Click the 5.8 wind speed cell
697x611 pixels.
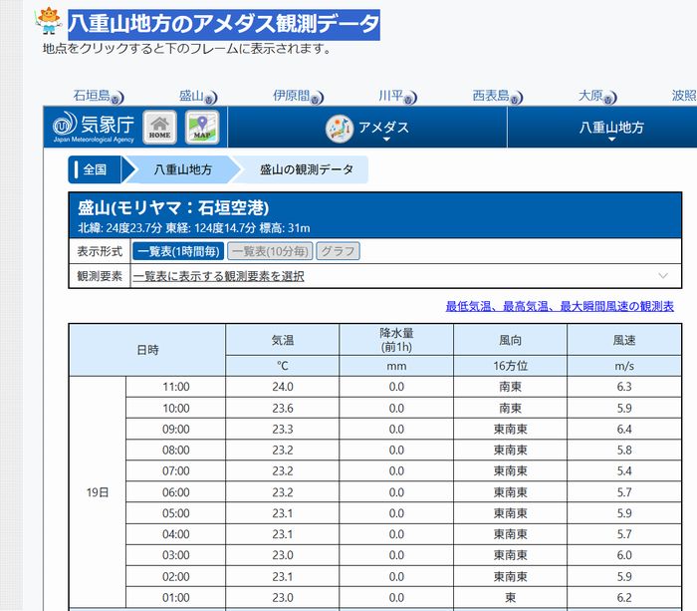click(x=624, y=450)
